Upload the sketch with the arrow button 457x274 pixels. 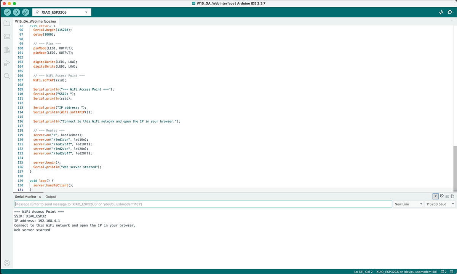[x=16, y=12]
